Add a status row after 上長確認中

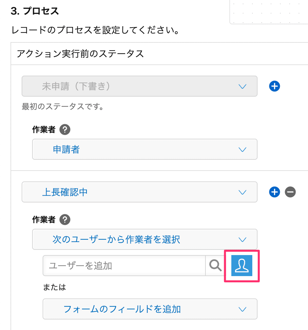tap(275, 192)
